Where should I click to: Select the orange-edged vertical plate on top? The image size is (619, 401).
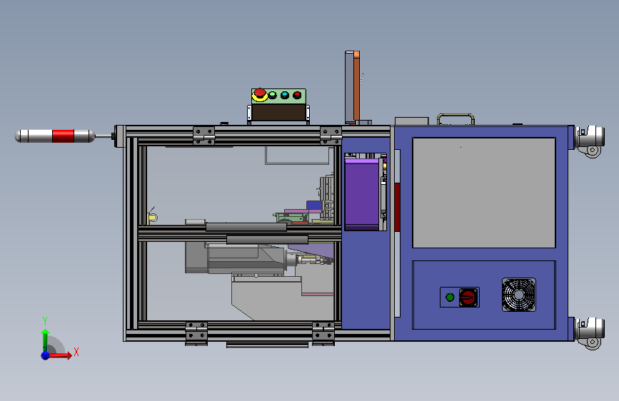(x=352, y=86)
